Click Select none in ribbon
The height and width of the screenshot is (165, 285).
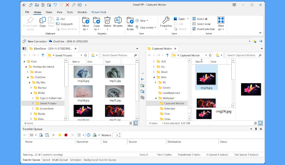[x=201, y=24]
